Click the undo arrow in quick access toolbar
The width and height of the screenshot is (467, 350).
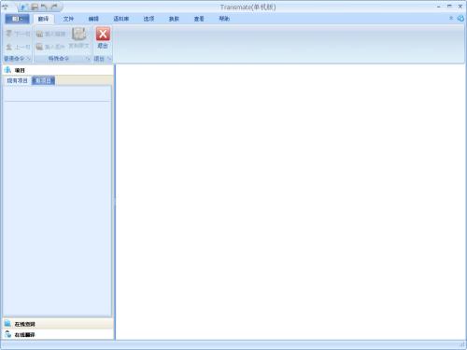[44, 7]
